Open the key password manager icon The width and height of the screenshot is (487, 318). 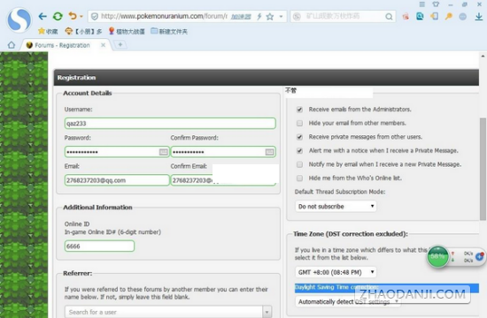(449, 16)
